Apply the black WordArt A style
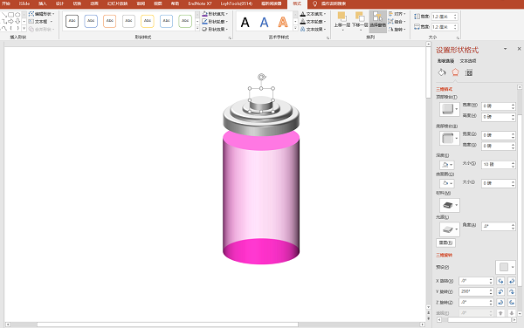Image resolution: width=524 pixels, height=328 pixels. click(245, 23)
